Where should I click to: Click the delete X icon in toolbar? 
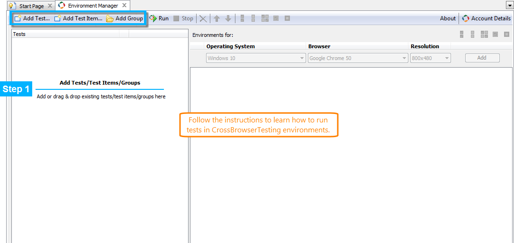point(203,18)
